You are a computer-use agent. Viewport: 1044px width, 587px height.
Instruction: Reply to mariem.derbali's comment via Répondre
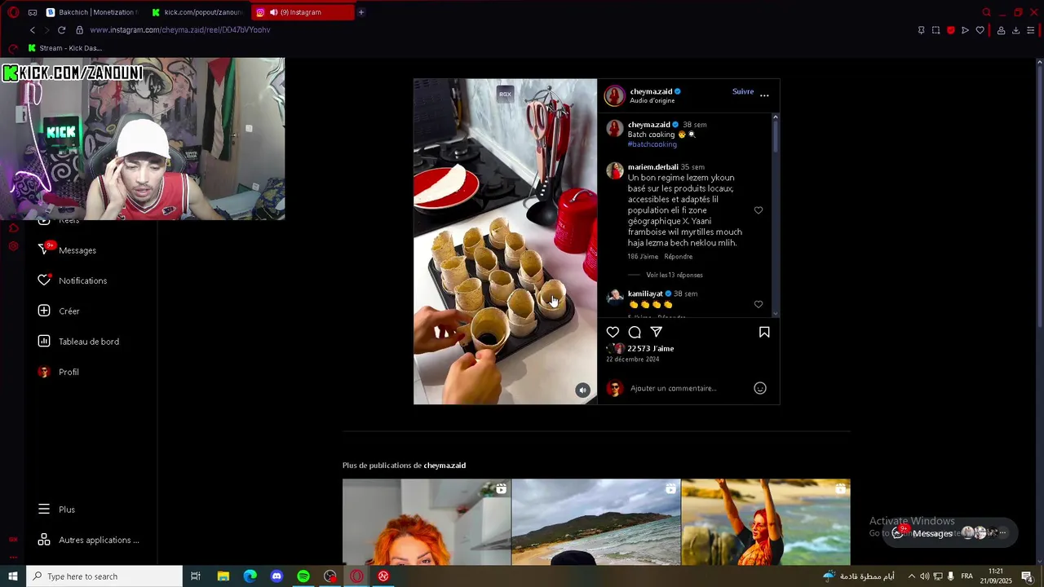[678, 257]
